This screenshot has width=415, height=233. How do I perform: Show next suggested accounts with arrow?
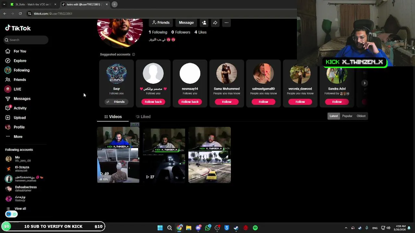pyautogui.click(x=364, y=83)
